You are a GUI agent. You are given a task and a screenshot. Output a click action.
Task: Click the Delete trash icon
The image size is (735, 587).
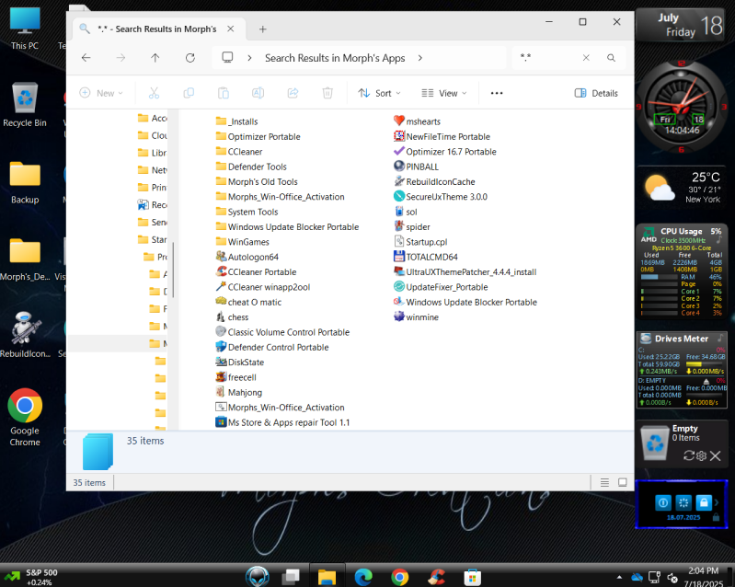(327, 93)
